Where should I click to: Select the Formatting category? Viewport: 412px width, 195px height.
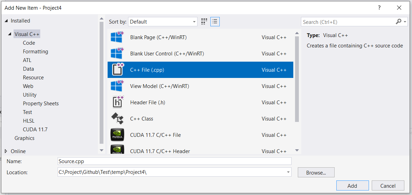pos(35,51)
